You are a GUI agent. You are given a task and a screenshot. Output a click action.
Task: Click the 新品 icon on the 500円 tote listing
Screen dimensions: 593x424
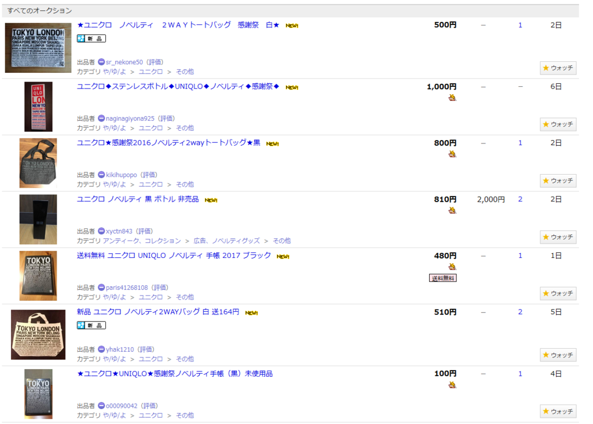click(91, 39)
